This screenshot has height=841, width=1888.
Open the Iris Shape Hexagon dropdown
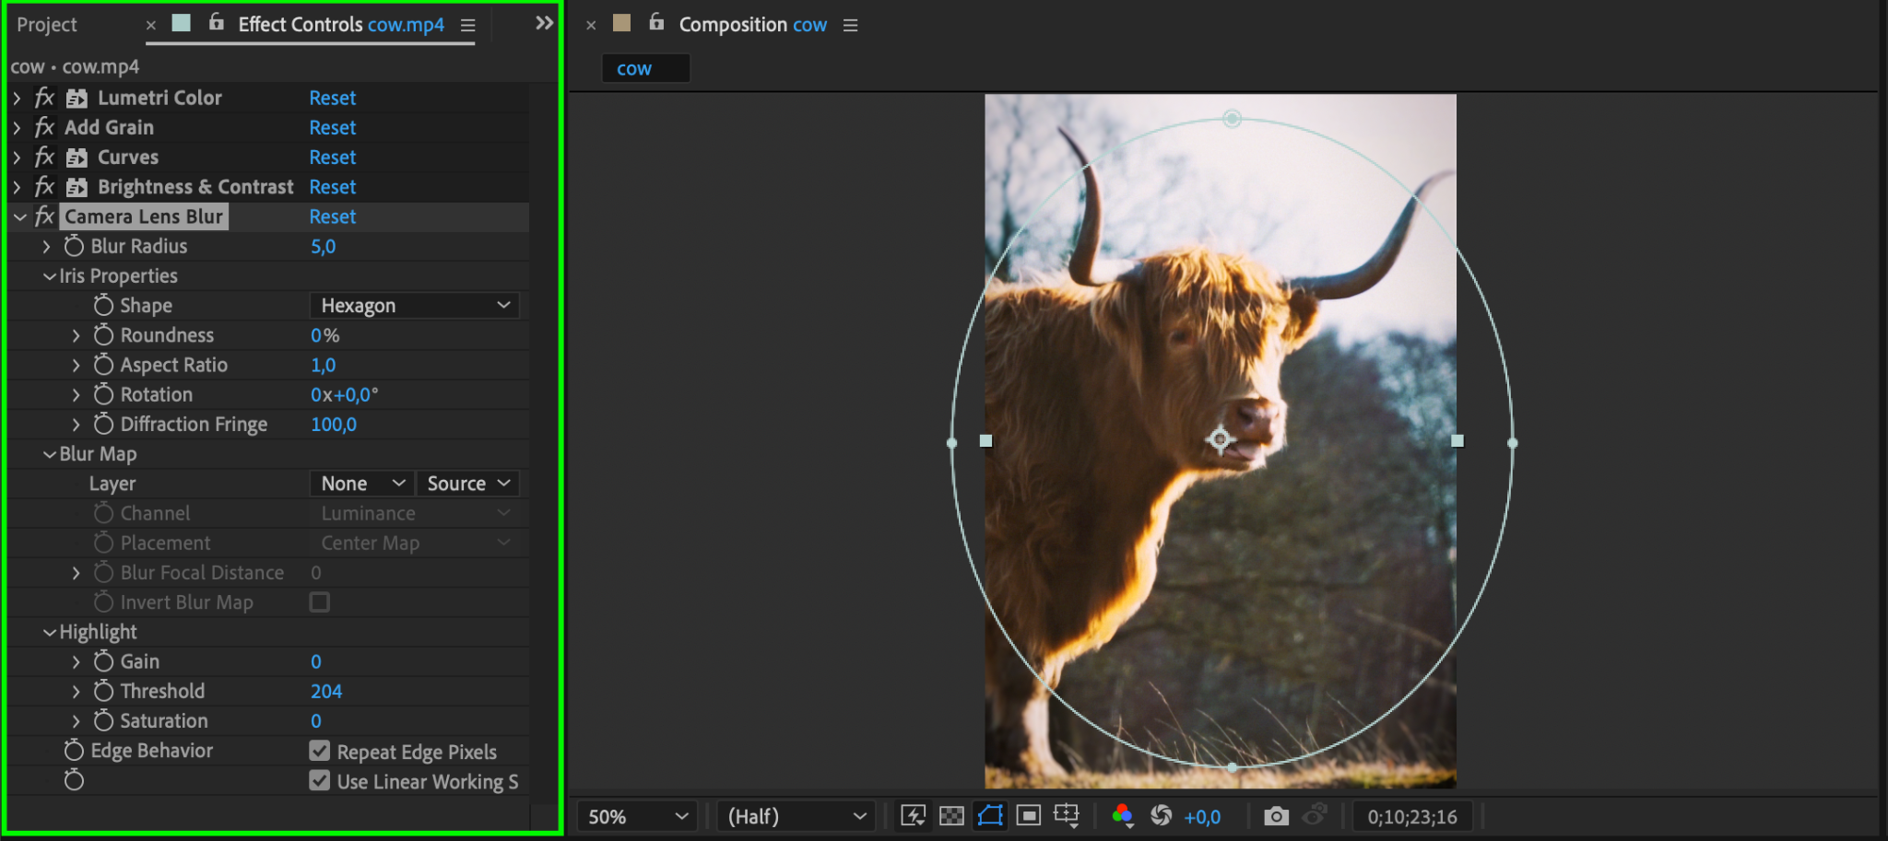[414, 306]
